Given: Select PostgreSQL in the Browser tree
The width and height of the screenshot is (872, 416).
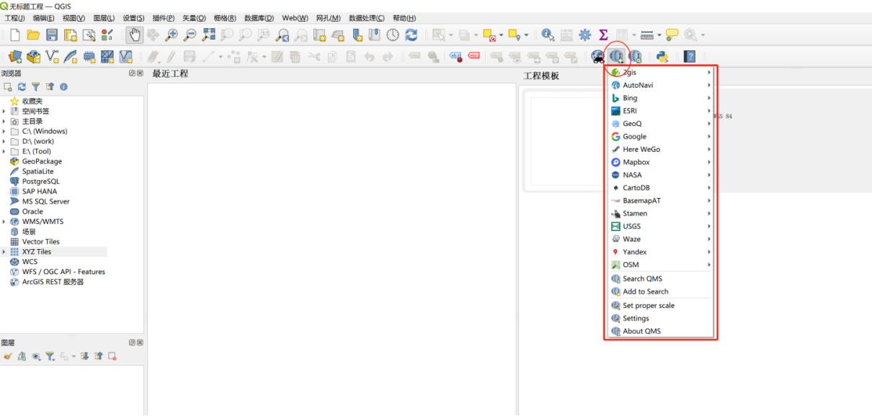Looking at the screenshot, I should coord(40,181).
